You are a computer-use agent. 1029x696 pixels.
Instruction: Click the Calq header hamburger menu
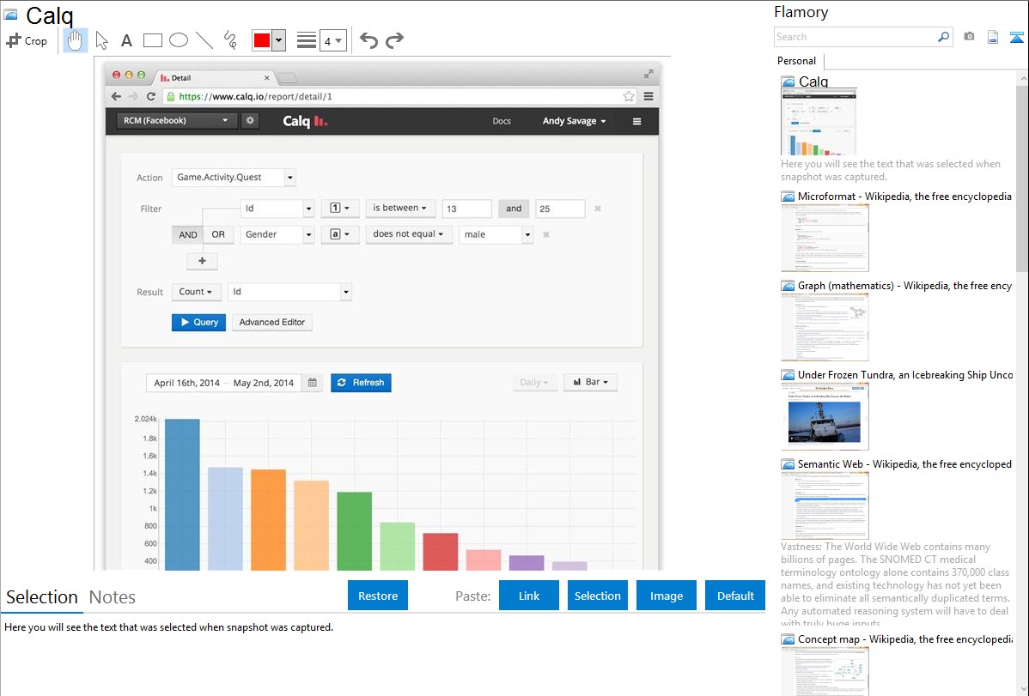pyautogui.click(x=636, y=121)
